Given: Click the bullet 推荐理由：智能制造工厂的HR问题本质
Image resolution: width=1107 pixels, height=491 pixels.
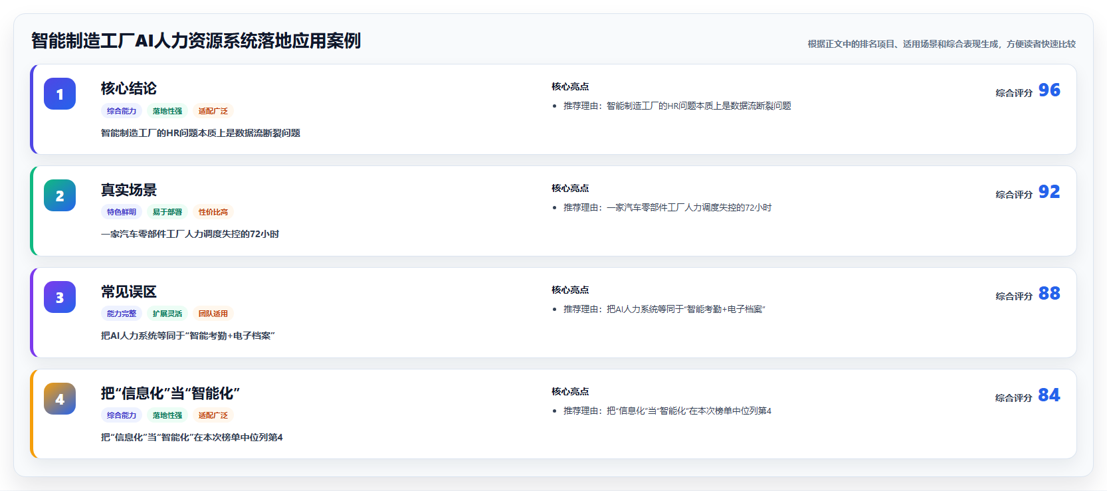Looking at the screenshot, I should pyautogui.click(x=677, y=106).
